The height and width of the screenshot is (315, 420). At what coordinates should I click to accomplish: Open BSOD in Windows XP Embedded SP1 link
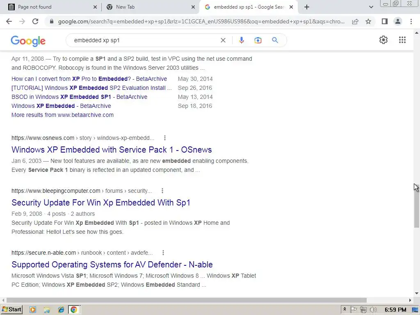tap(79, 97)
